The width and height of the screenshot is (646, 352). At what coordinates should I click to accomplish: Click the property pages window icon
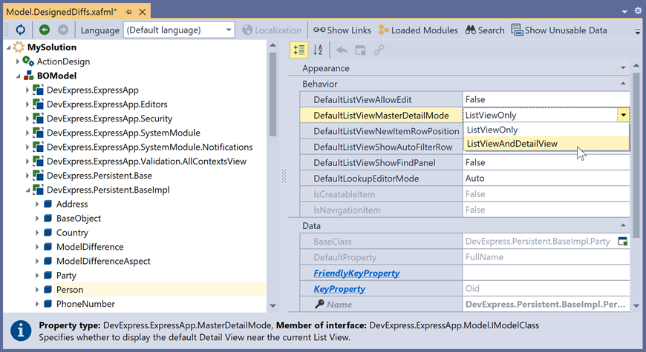pyautogui.click(x=360, y=50)
